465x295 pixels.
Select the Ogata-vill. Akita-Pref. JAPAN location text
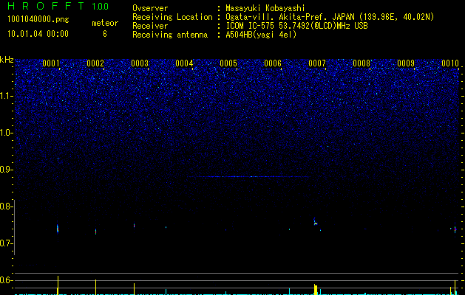330,17
